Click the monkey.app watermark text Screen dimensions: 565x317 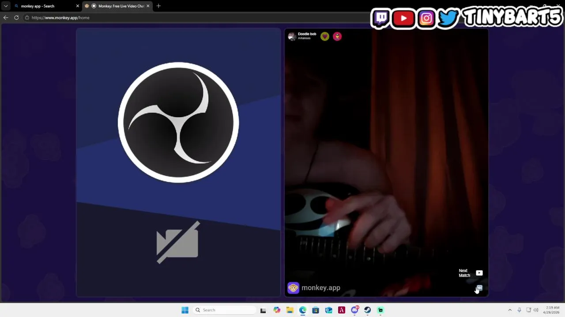point(321,288)
